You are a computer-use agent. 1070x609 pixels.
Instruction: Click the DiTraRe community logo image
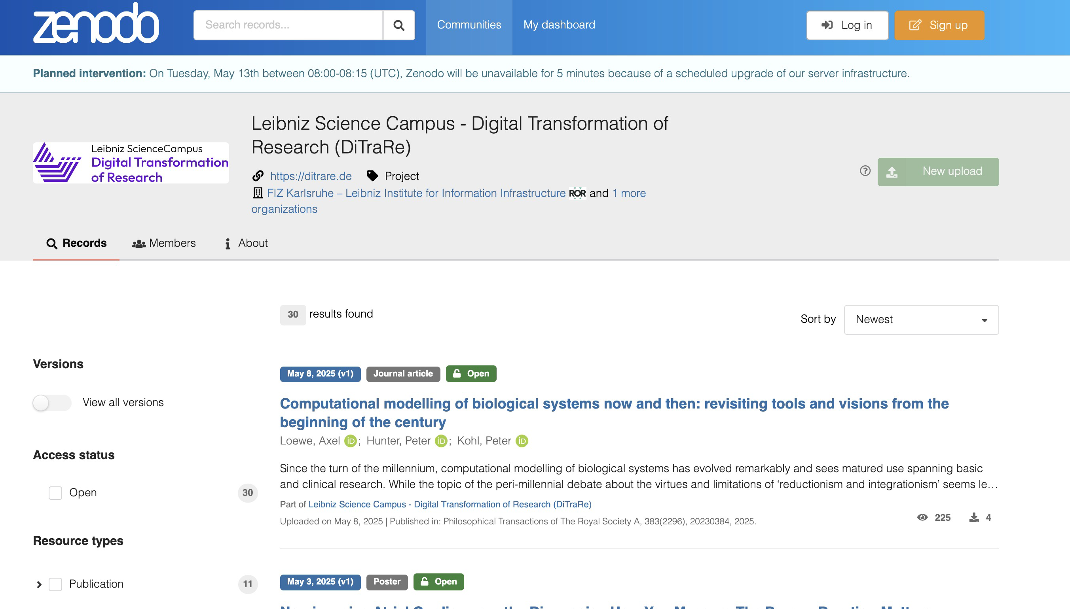[131, 163]
